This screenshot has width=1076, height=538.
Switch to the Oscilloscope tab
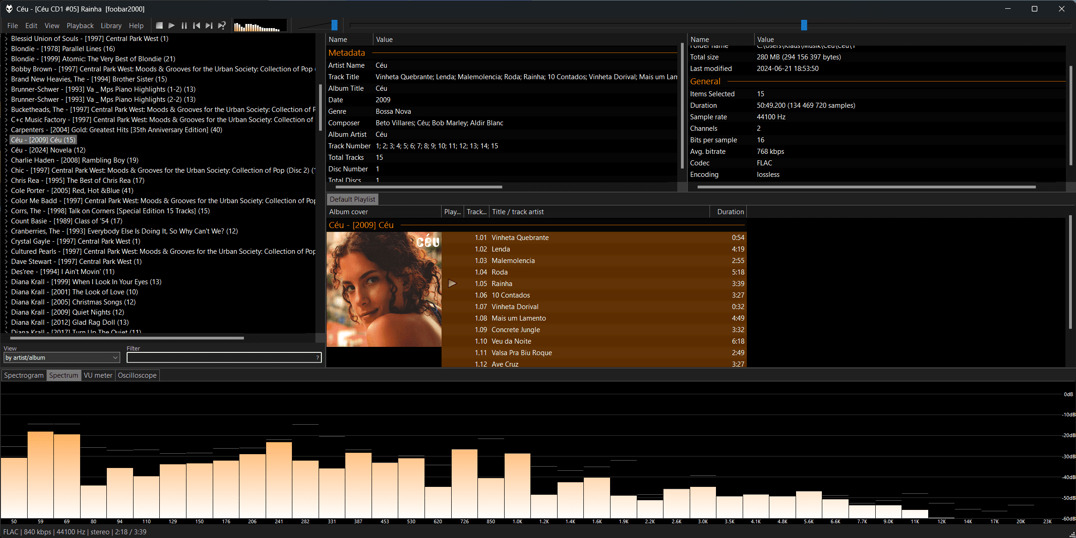click(137, 375)
